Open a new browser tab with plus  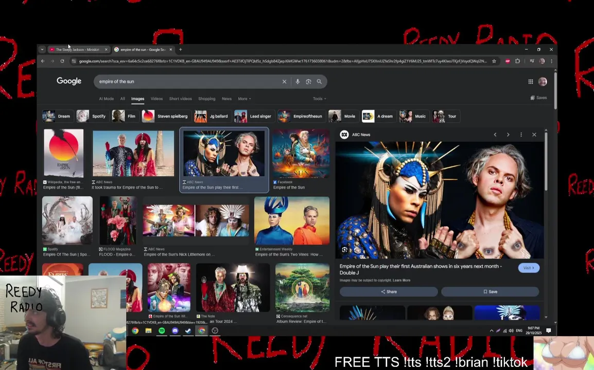(180, 49)
